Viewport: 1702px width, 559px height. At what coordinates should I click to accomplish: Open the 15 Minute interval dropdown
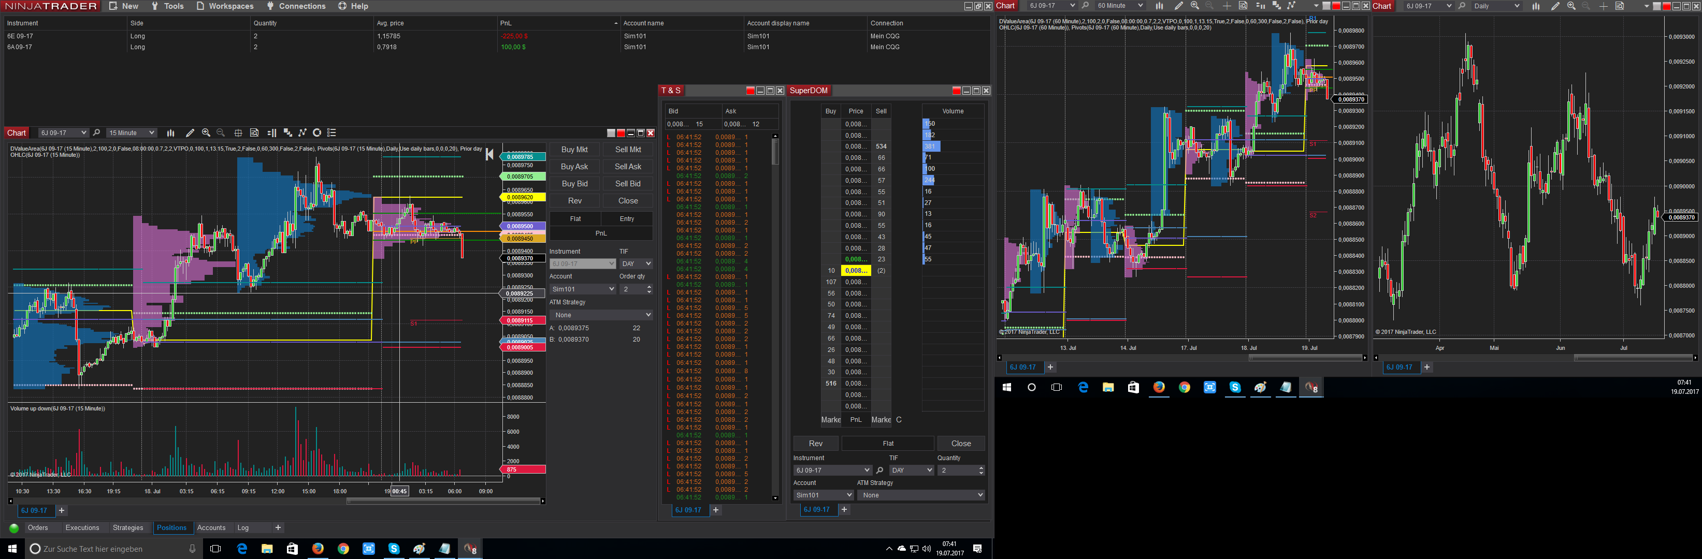click(x=132, y=133)
